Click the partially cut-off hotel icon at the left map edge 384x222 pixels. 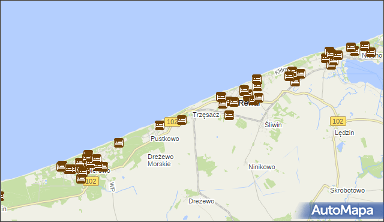(x=2, y=196)
